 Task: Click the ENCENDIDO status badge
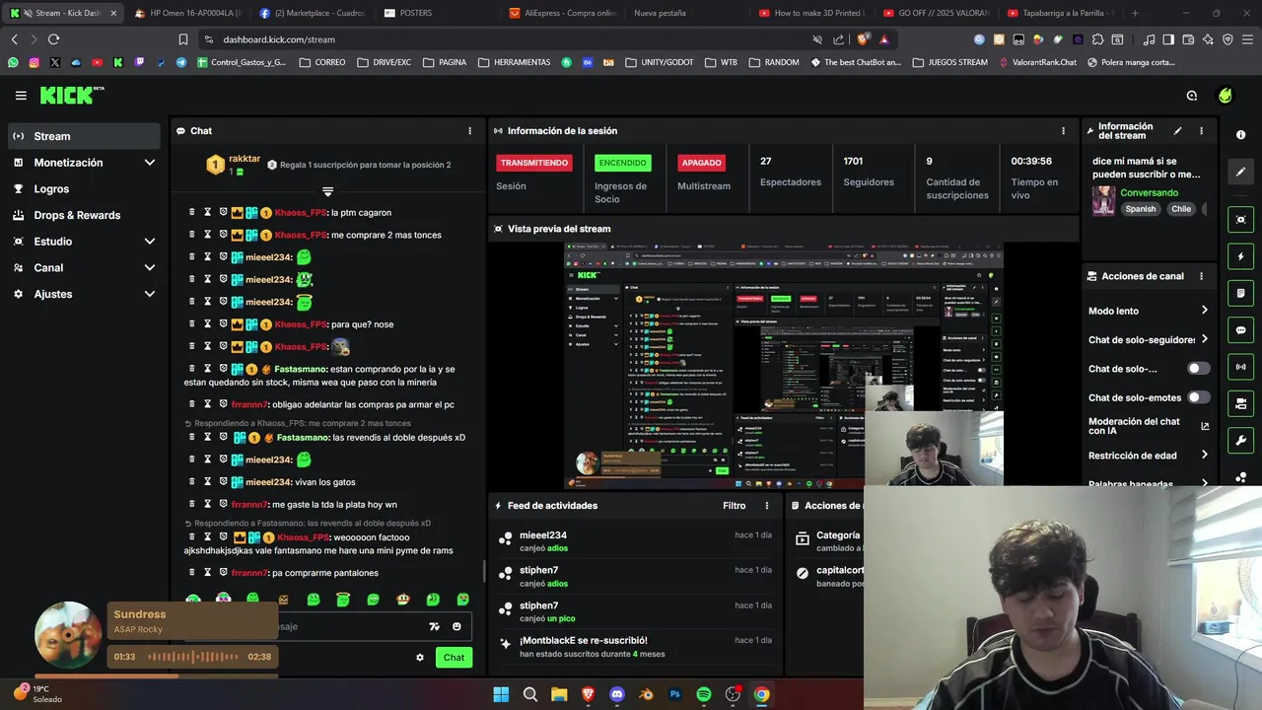tap(623, 163)
